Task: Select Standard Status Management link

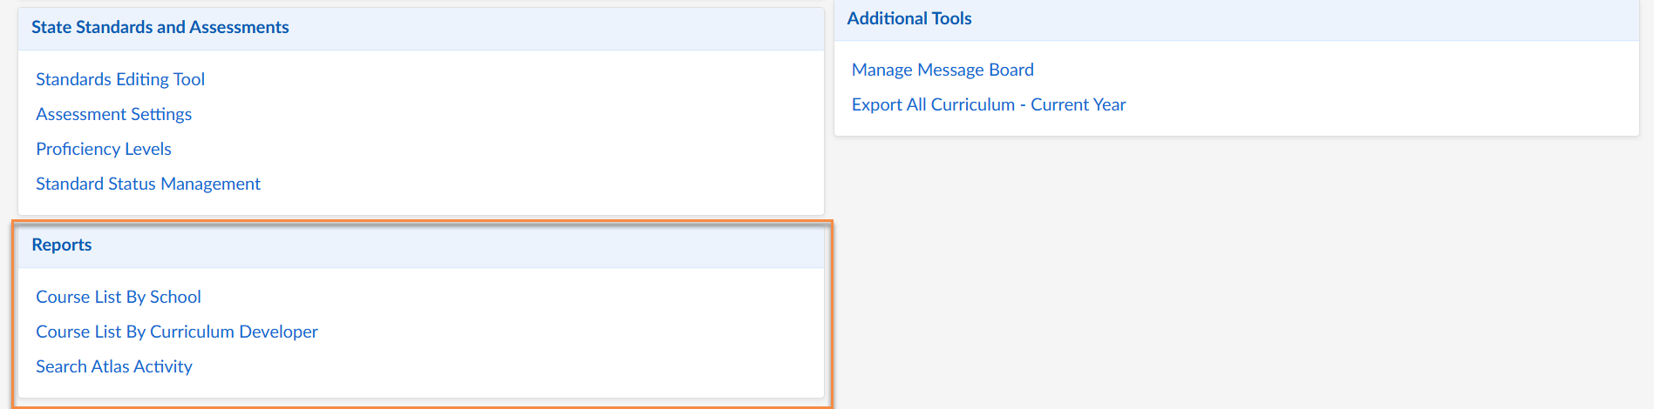Action: coord(148,184)
